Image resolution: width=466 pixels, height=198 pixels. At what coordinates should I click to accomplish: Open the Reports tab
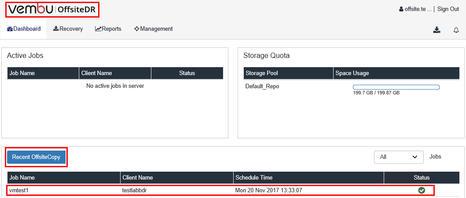[108, 29]
